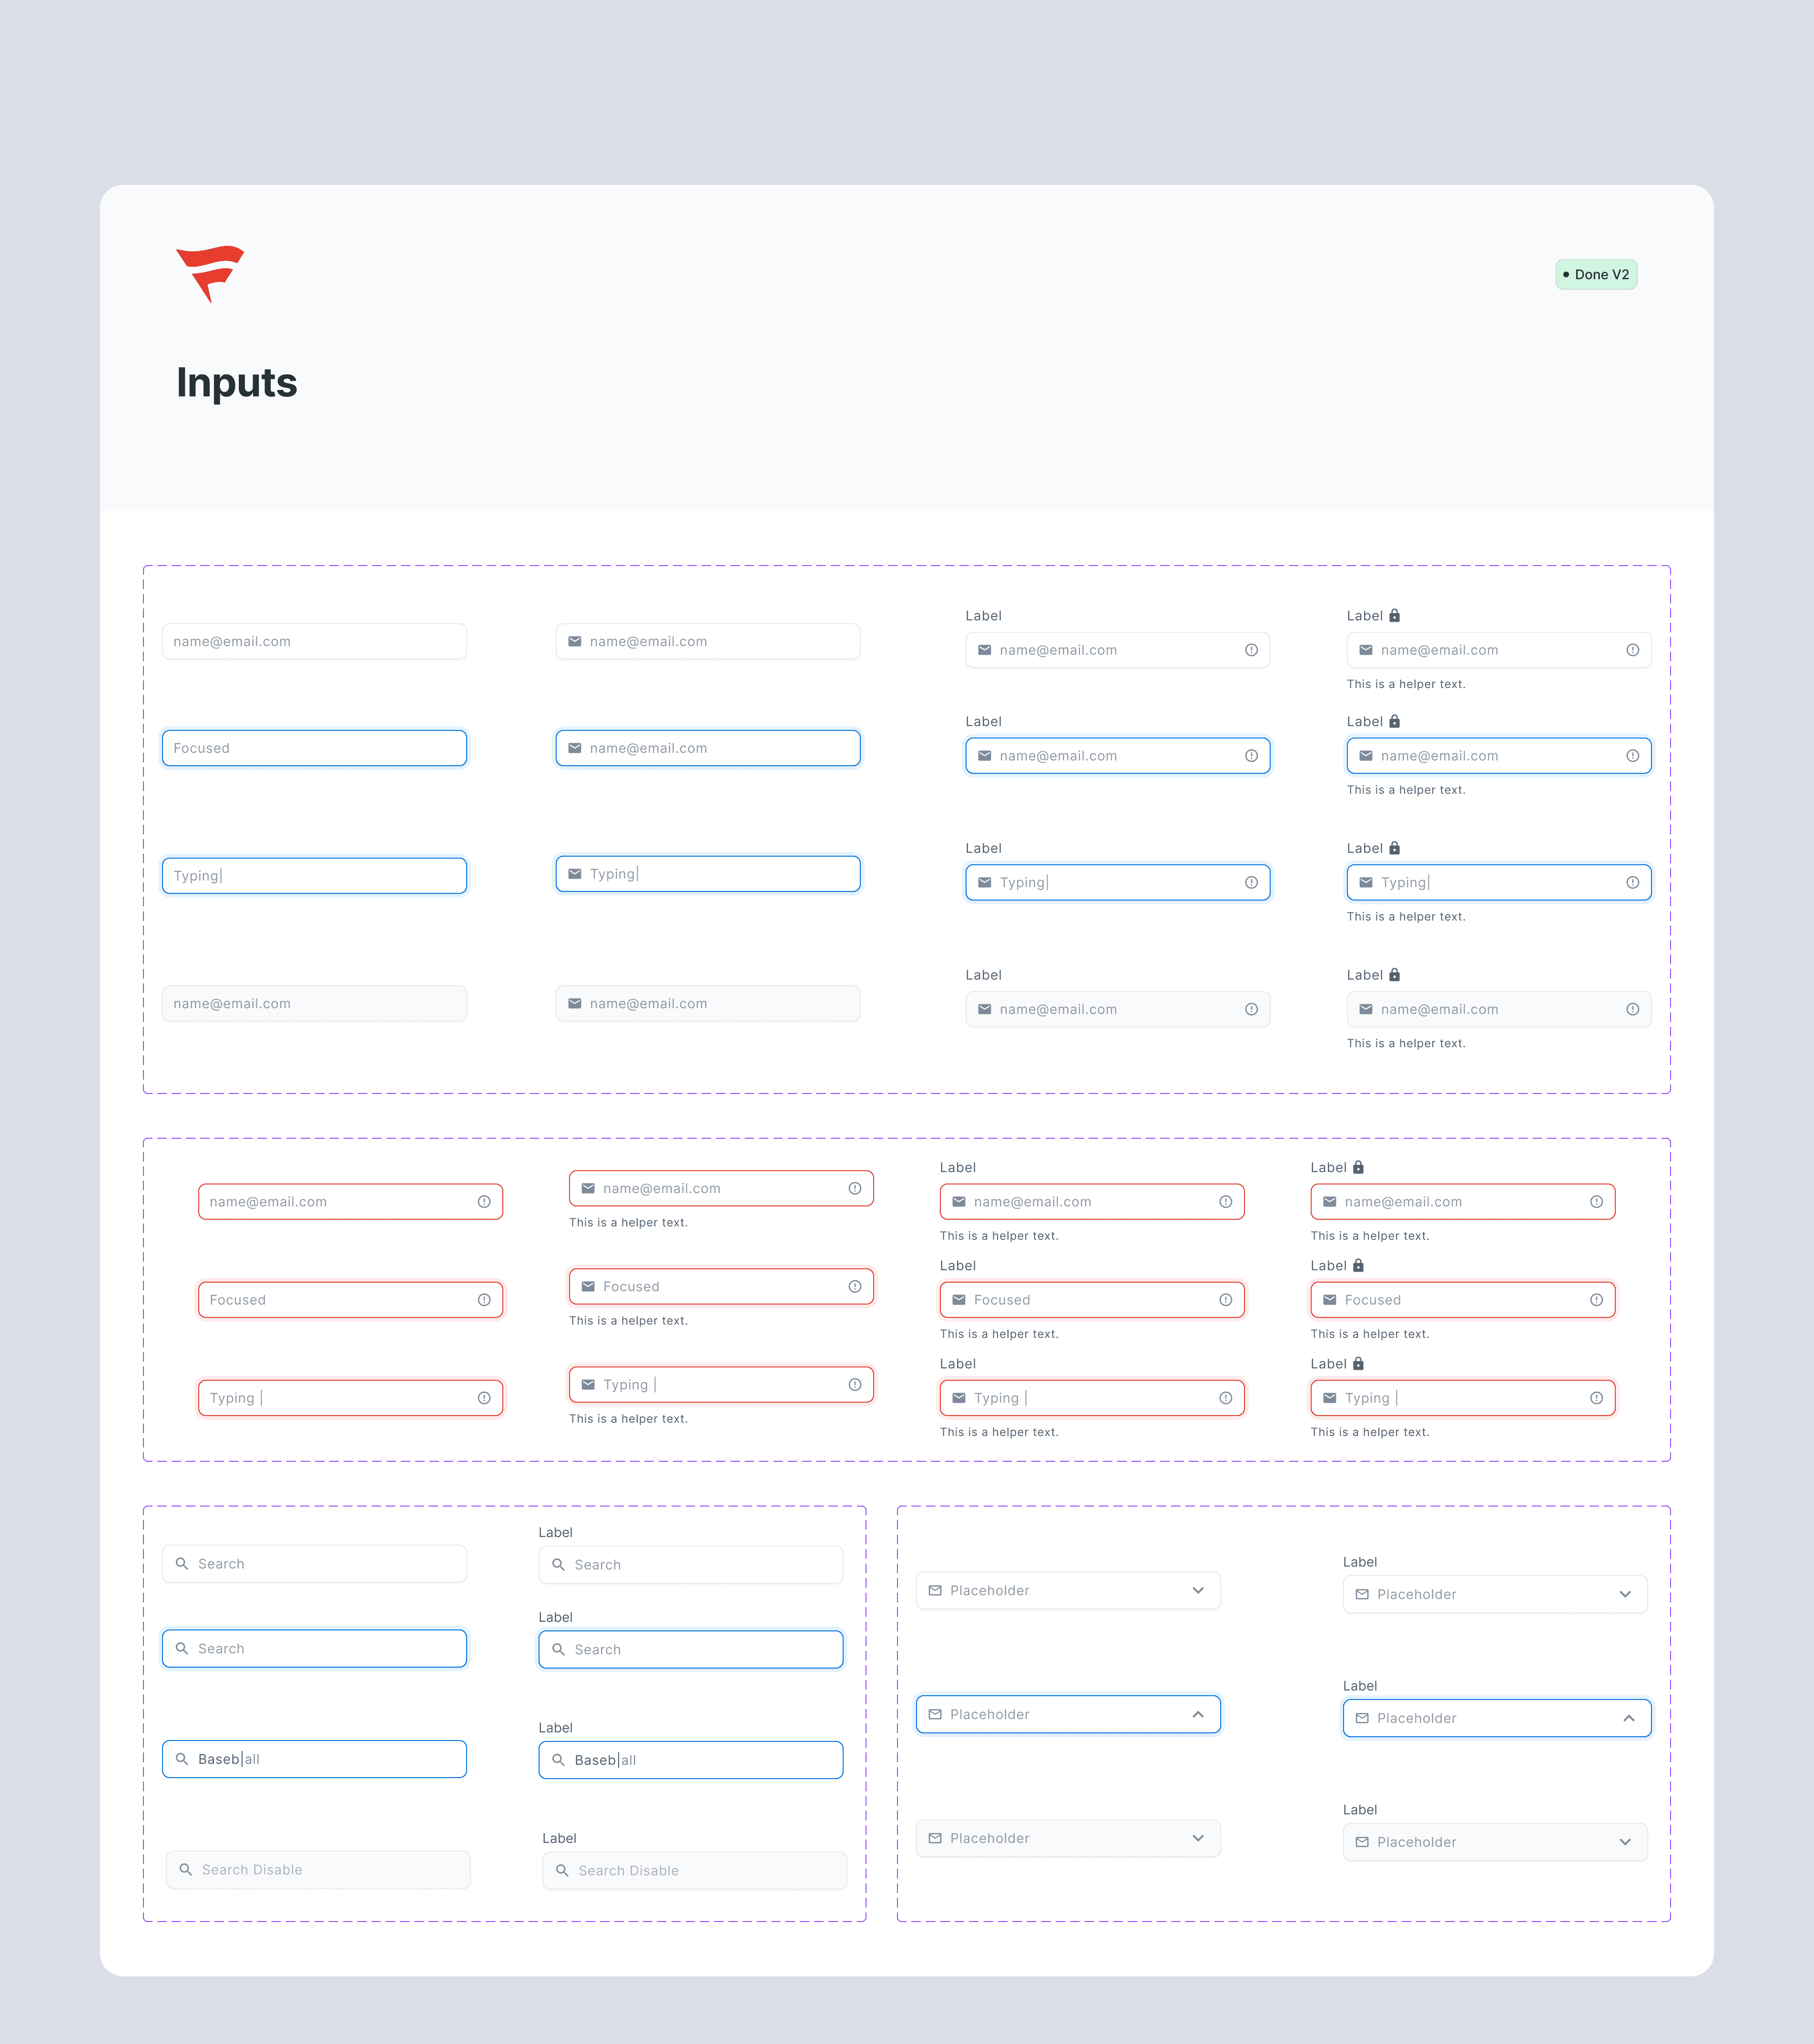Click the info icon in red unlabeled Focused field without helper text
Viewport: 1814px width, 2044px height.
point(484,1300)
